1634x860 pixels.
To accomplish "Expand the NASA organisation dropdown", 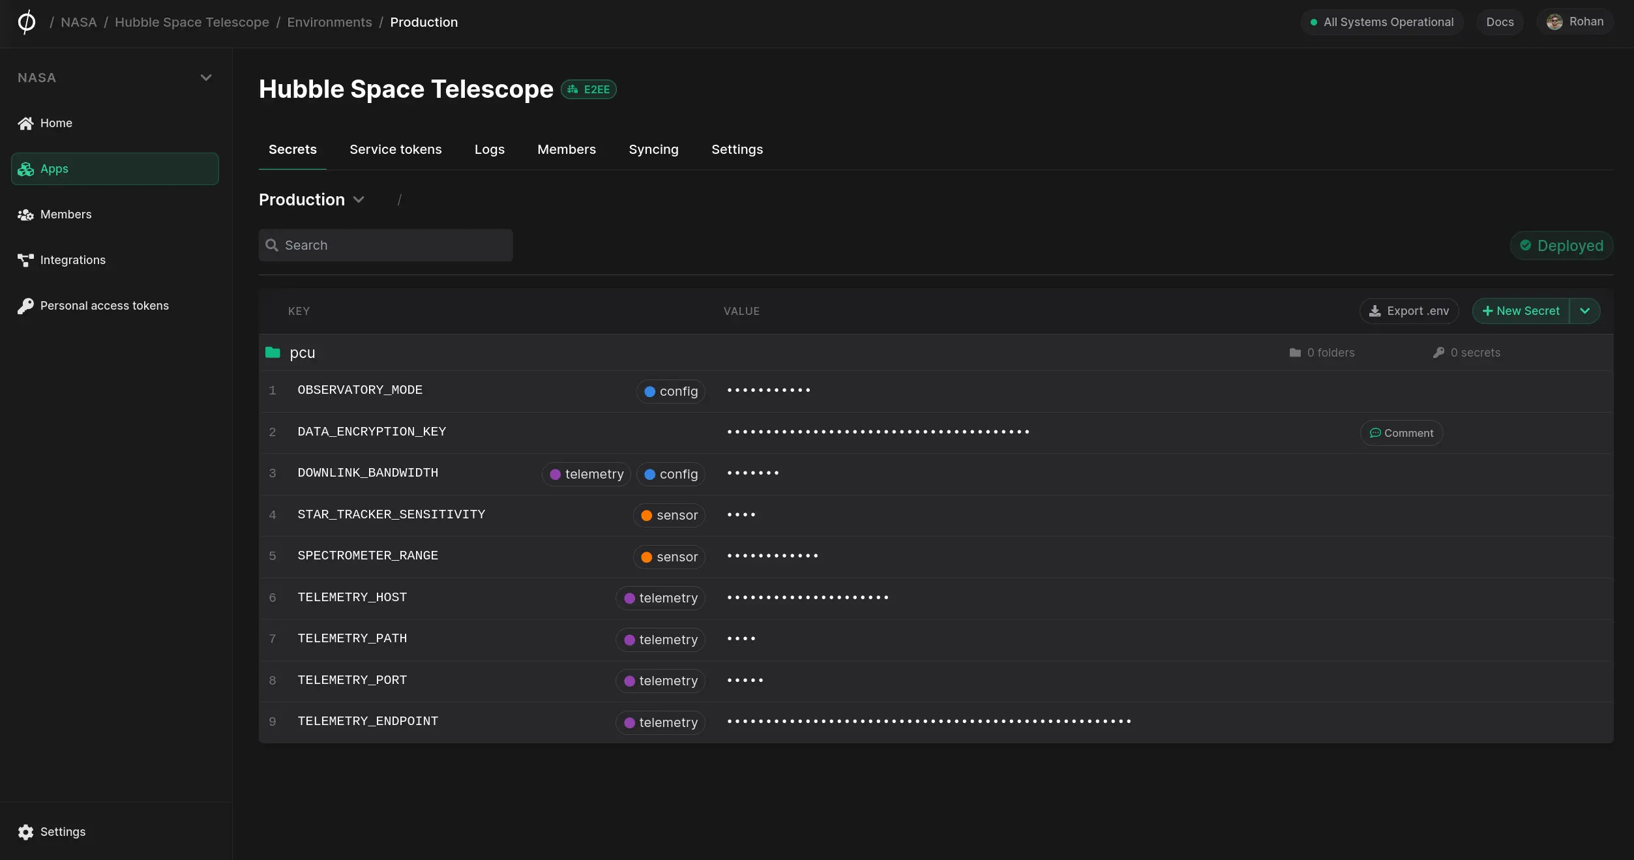I will [x=206, y=78].
